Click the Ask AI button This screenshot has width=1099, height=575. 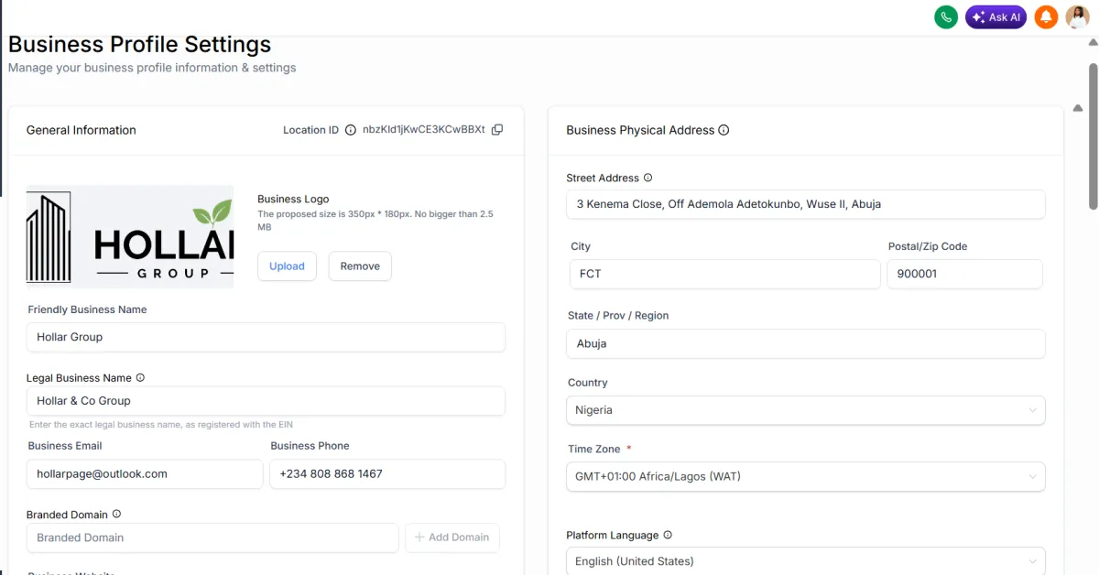click(996, 16)
